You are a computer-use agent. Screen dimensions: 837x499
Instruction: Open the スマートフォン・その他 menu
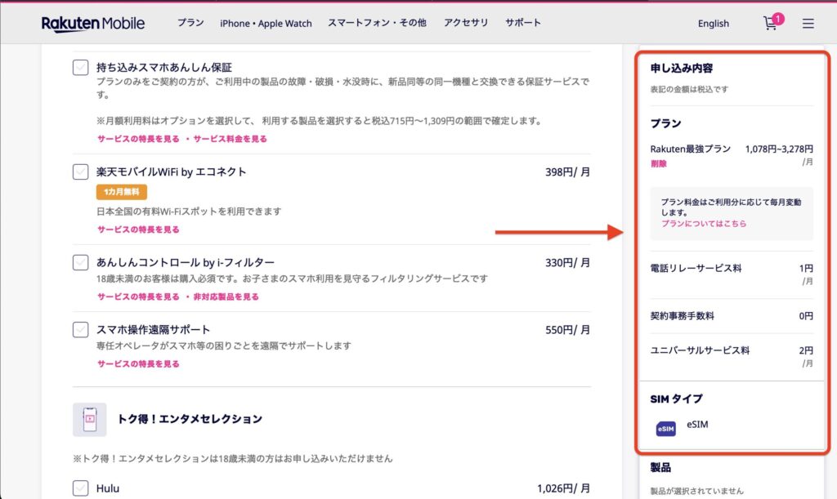377,23
